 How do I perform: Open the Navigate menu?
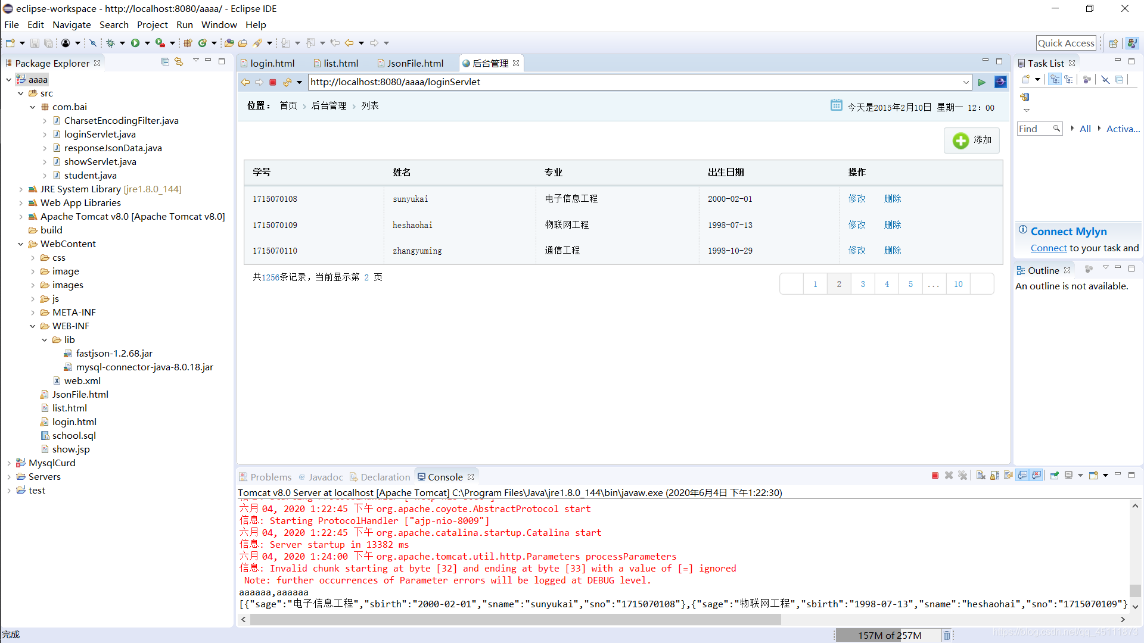[71, 24]
